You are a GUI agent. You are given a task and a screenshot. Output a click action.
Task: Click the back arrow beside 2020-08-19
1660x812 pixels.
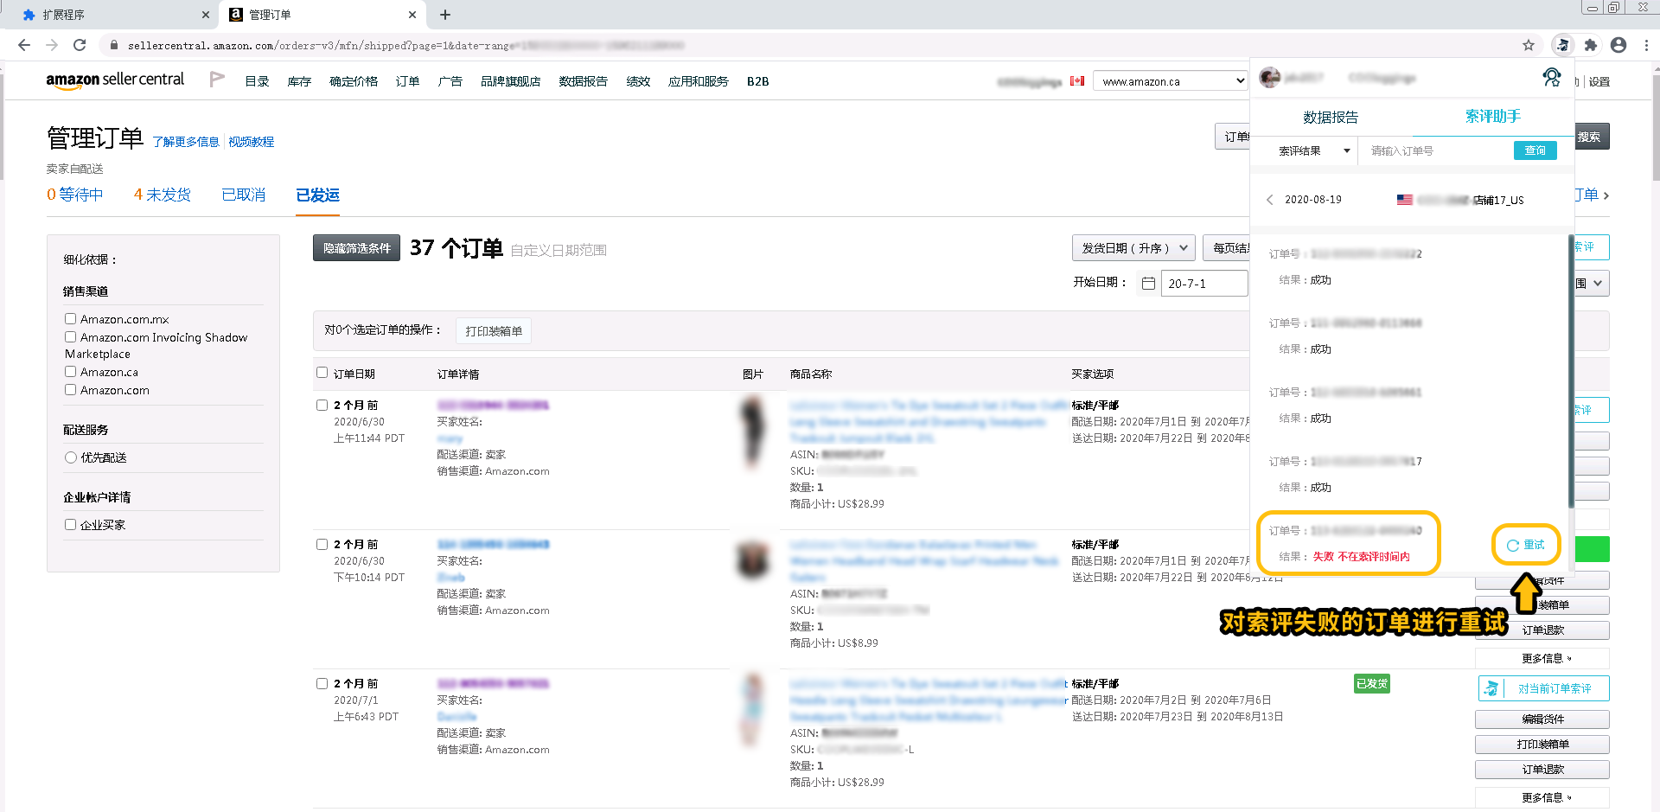pos(1269,200)
